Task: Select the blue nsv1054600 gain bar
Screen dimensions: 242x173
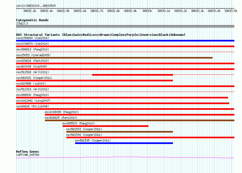Action: pos(125,41)
